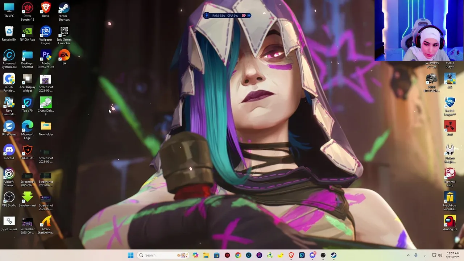Select the Rocket League desktop icon
This screenshot has width=464, height=261.
pos(450,107)
